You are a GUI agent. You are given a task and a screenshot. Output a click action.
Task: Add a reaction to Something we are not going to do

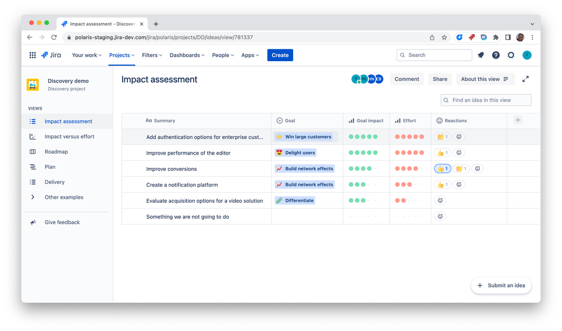tap(440, 216)
